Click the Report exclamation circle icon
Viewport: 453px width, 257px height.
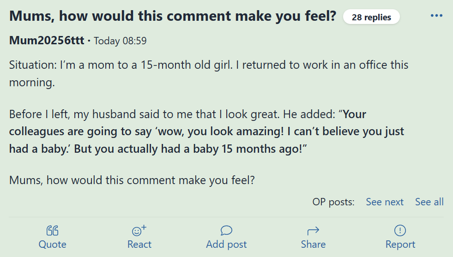coord(400,230)
